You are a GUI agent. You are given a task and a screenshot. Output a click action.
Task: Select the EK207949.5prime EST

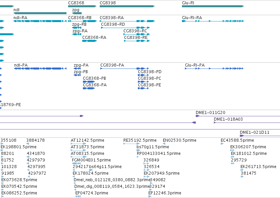(146, 177)
